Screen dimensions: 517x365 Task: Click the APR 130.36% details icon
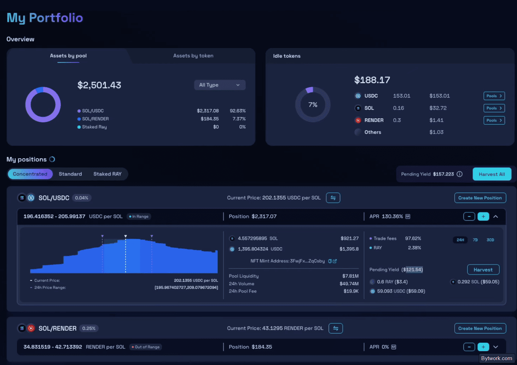[x=408, y=217]
